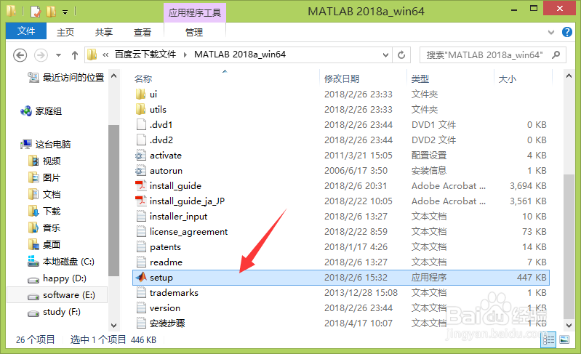Click the install_guide_ja_JP PDF icon
The height and width of the screenshot is (354, 581).
click(x=141, y=201)
